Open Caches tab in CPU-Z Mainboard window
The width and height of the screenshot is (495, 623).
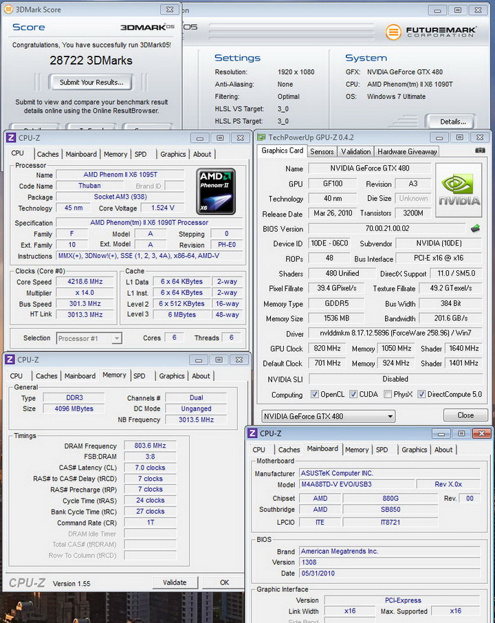tap(289, 450)
